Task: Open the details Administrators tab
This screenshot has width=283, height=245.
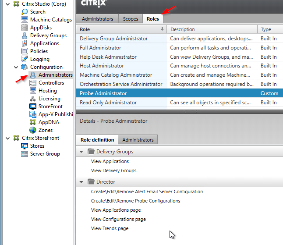Action: pos(138,140)
